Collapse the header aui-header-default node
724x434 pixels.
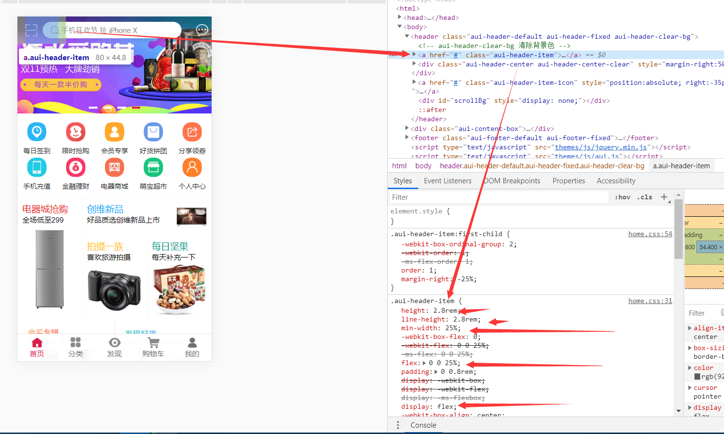pos(407,36)
